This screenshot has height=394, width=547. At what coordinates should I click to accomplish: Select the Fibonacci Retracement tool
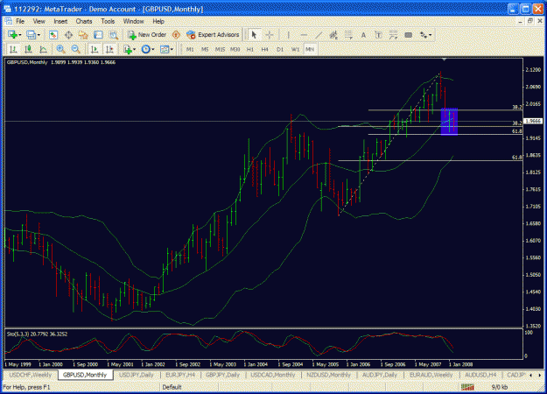pos(348,35)
